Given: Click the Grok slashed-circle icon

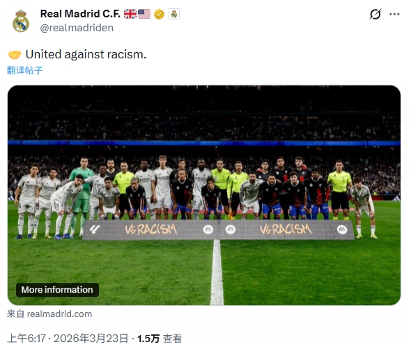Looking at the screenshot, I should 375,14.
